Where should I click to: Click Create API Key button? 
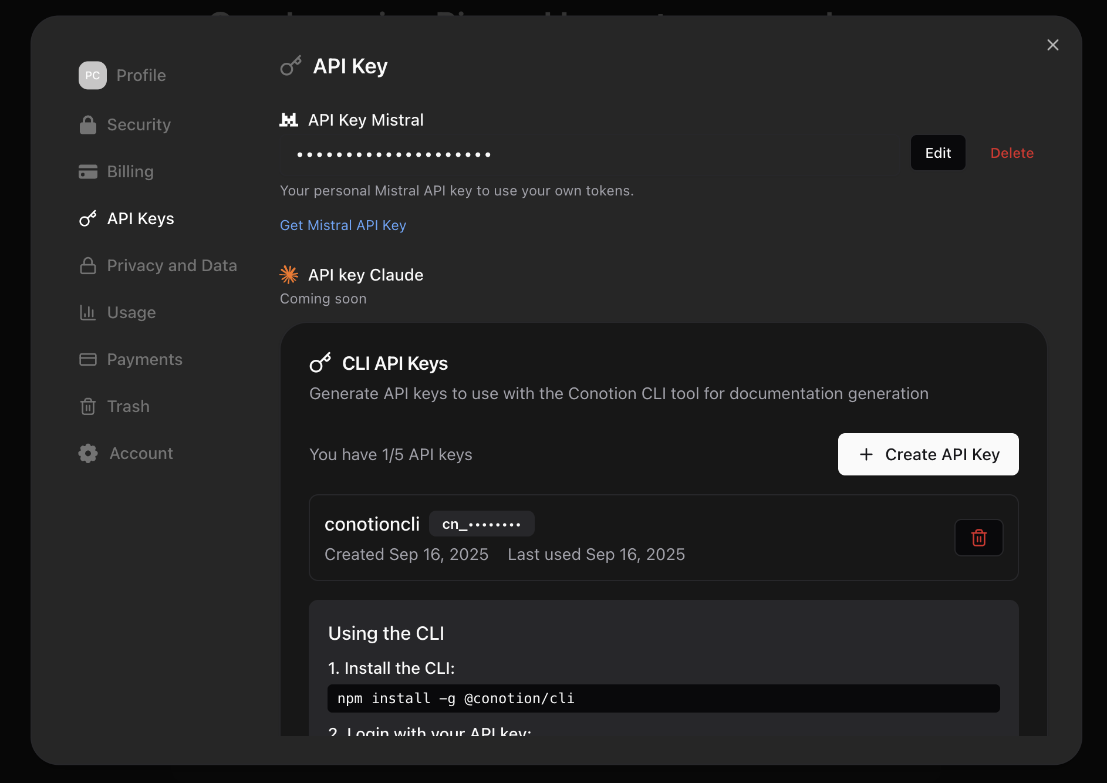pos(928,454)
